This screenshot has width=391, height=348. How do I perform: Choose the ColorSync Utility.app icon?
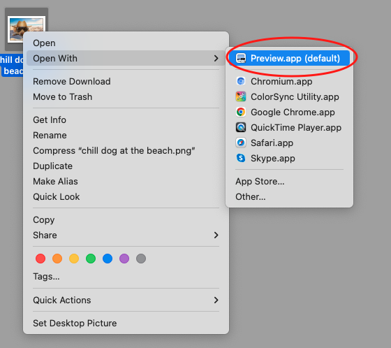[x=241, y=97]
